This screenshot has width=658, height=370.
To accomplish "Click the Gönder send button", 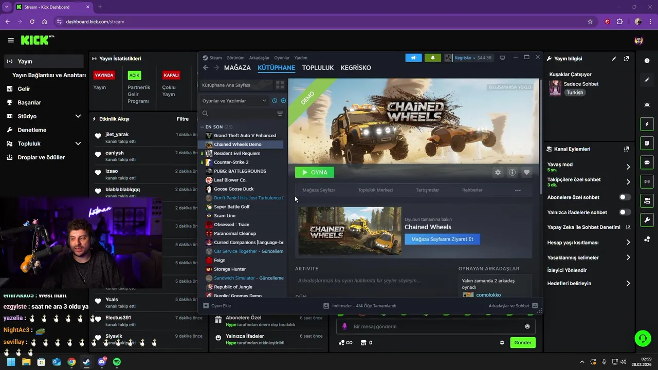I will point(523,343).
